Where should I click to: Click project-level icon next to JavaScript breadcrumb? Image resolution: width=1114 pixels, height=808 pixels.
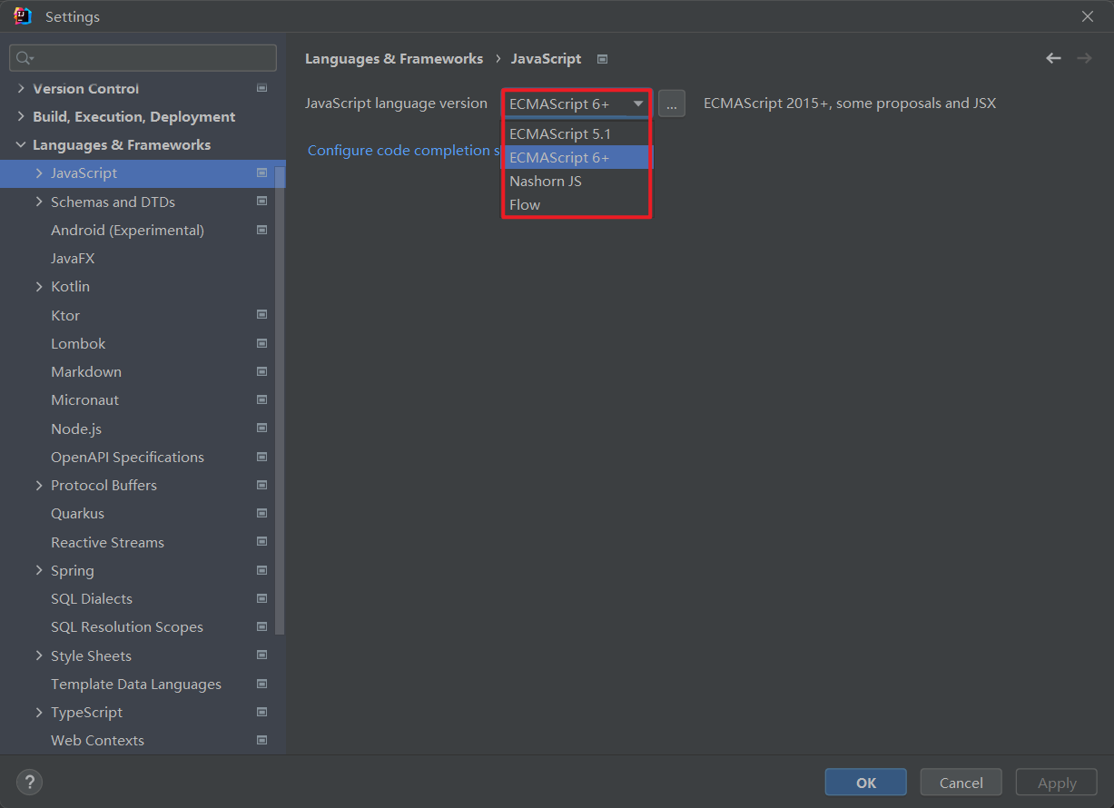click(x=602, y=59)
